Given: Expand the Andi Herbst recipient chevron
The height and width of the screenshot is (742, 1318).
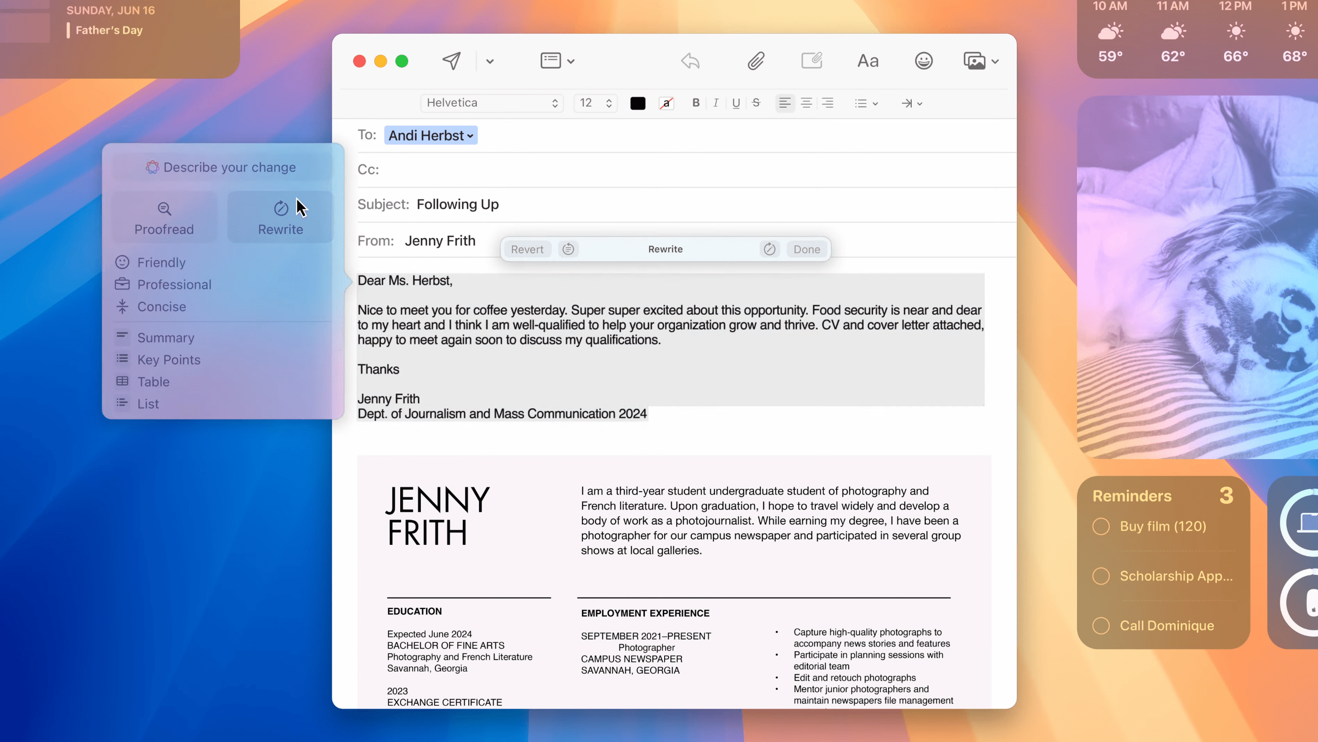Looking at the screenshot, I should click(x=470, y=136).
